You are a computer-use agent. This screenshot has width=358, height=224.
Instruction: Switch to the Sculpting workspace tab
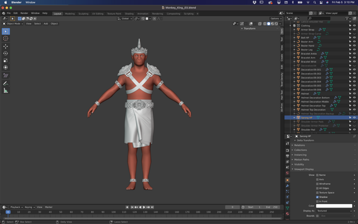(83, 14)
